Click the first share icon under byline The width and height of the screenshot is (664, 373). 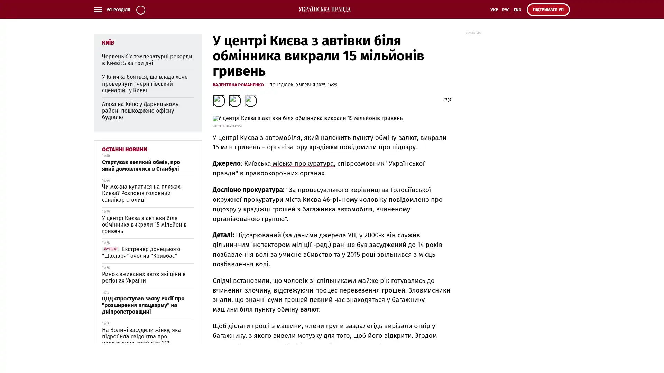[x=219, y=101]
